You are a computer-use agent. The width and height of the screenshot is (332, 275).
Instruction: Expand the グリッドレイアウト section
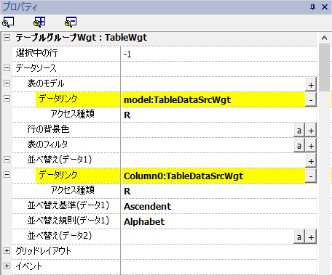[7, 251]
